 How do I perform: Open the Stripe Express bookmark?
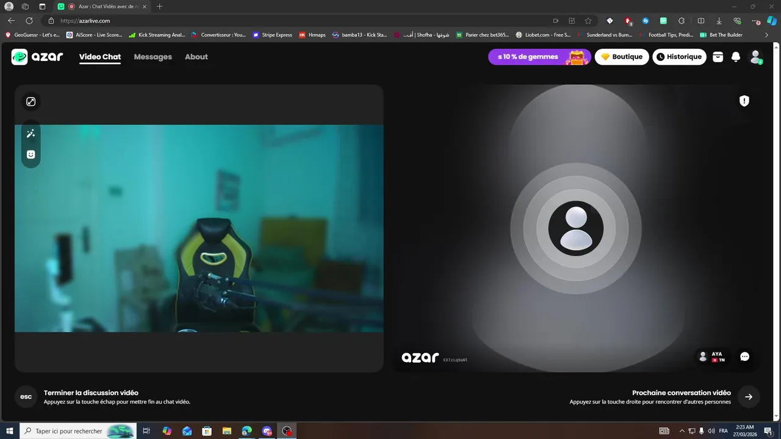click(272, 35)
